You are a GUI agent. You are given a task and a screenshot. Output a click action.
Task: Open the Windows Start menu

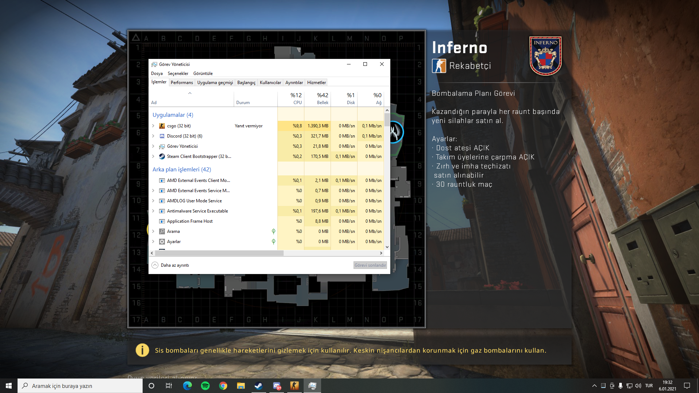click(9, 386)
